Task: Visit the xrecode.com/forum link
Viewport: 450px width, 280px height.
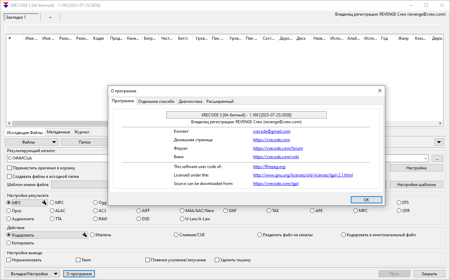Action: tap(278, 148)
